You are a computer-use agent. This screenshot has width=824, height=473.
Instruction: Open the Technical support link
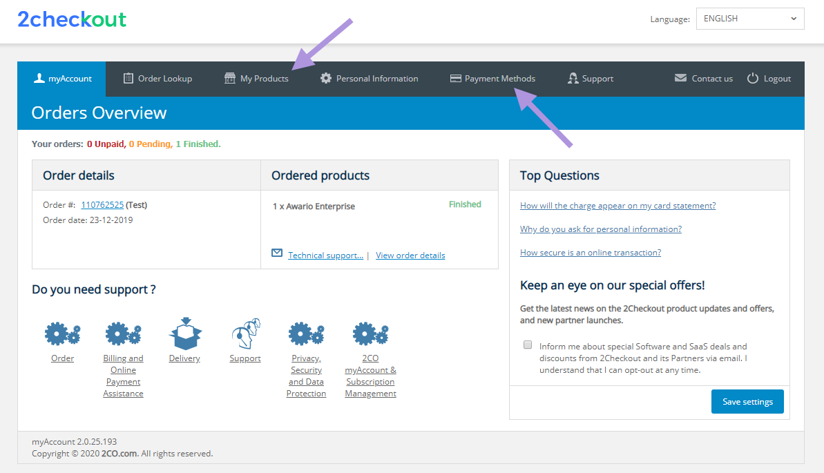coord(325,255)
